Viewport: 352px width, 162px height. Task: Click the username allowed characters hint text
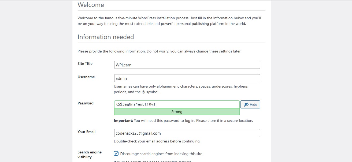[x=181, y=89]
